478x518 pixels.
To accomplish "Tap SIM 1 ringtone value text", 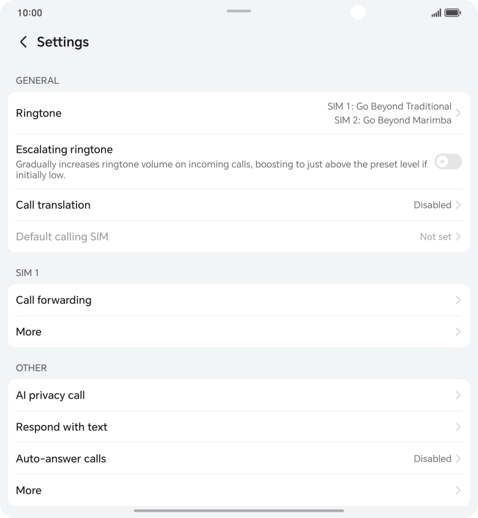I will point(389,106).
